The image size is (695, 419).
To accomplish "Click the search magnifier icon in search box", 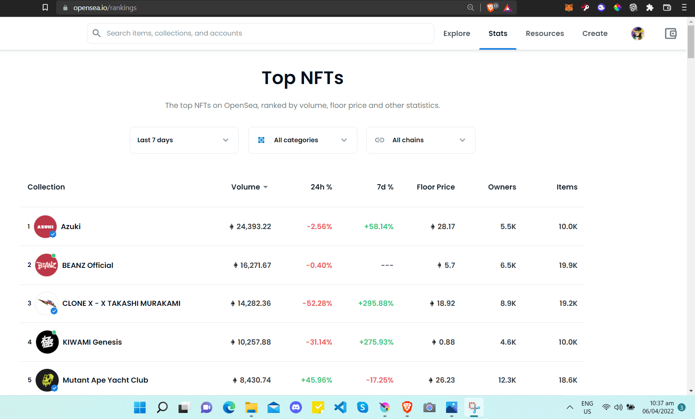I will click(96, 33).
